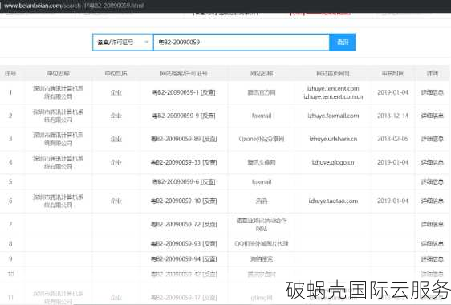Open 详细信息 for license 粤B2-20090059-94
This screenshot has height=305, width=451.
click(x=433, y=259)
